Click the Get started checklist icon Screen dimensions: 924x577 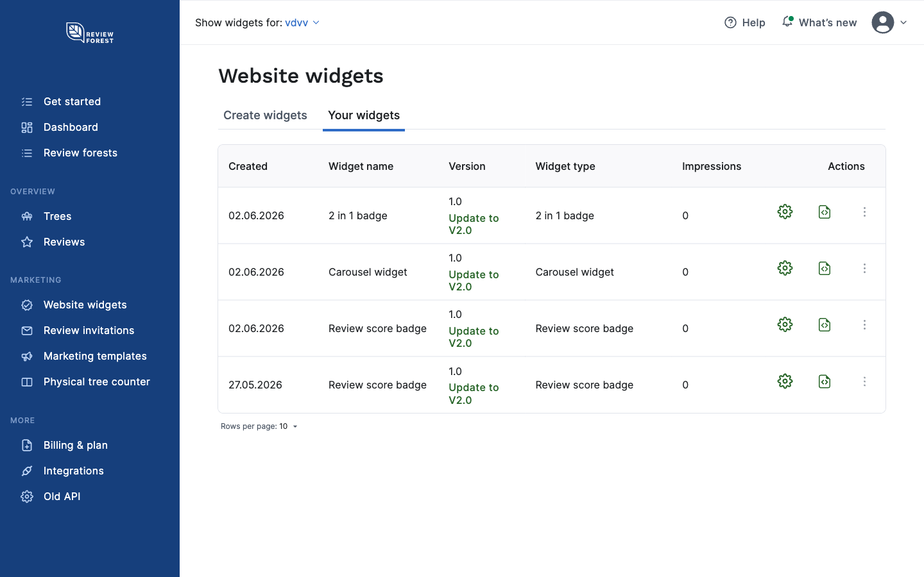coord(27,102)
